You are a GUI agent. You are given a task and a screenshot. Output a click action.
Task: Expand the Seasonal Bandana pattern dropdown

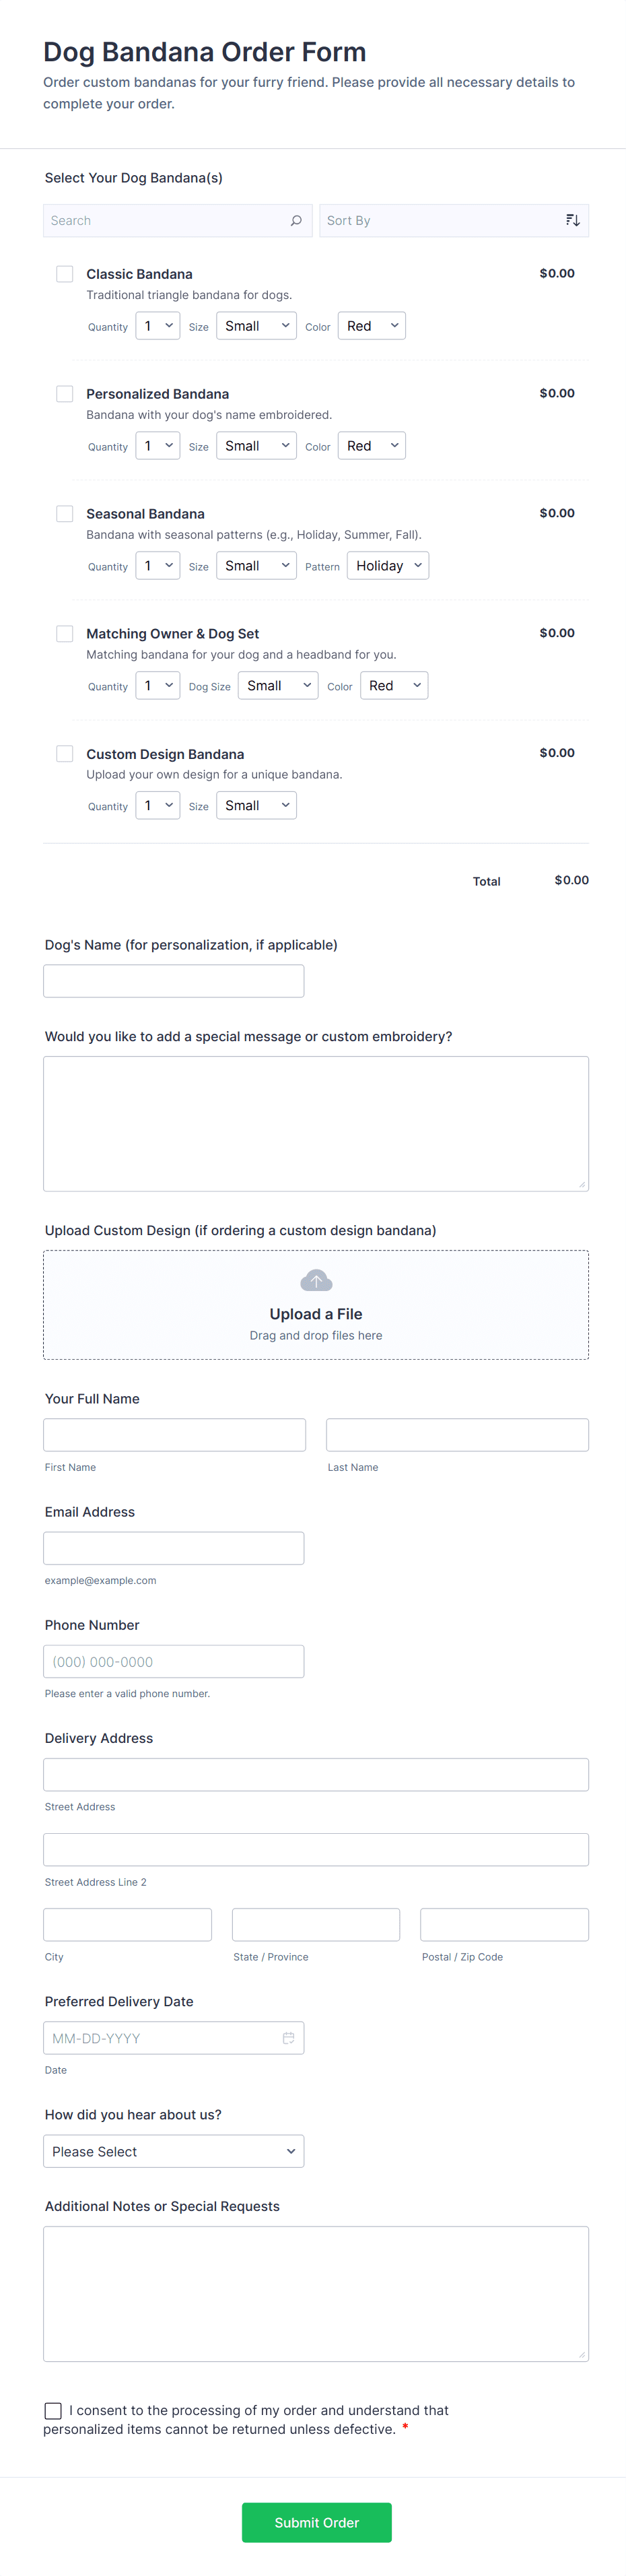pos(387,565)
